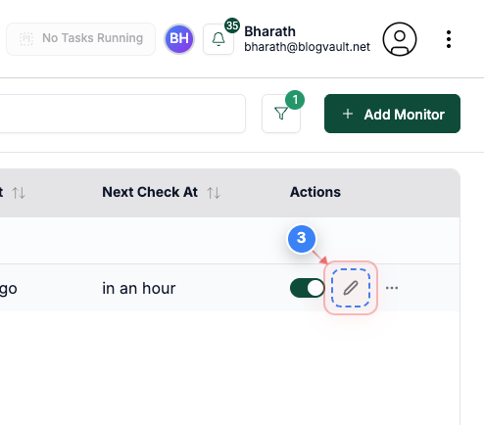Viewport: 484px width, 425px height.
Task: Open the notifications bell
Action: [218, 39]
